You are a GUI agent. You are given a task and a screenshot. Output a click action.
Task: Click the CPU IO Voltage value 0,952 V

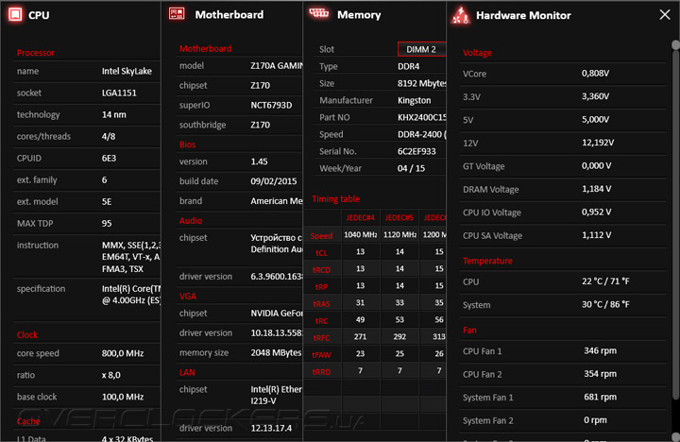point(596,212)
